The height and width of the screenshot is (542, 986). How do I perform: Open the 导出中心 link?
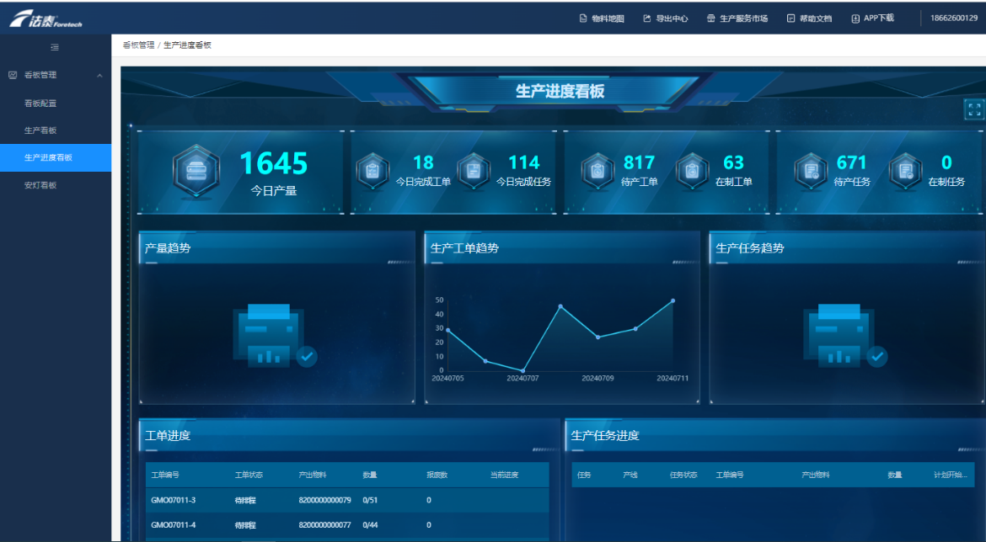pyautogui.click(x=672, y=19)
